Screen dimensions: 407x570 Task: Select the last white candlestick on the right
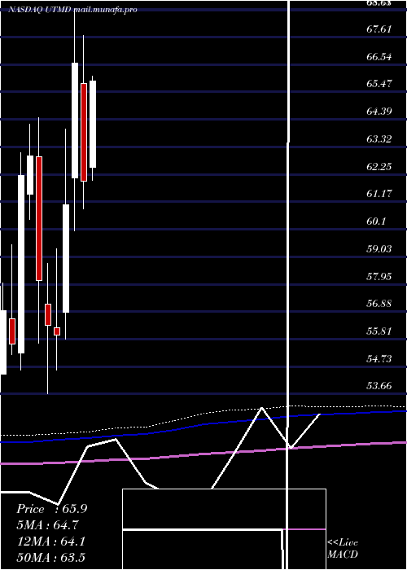93,124
